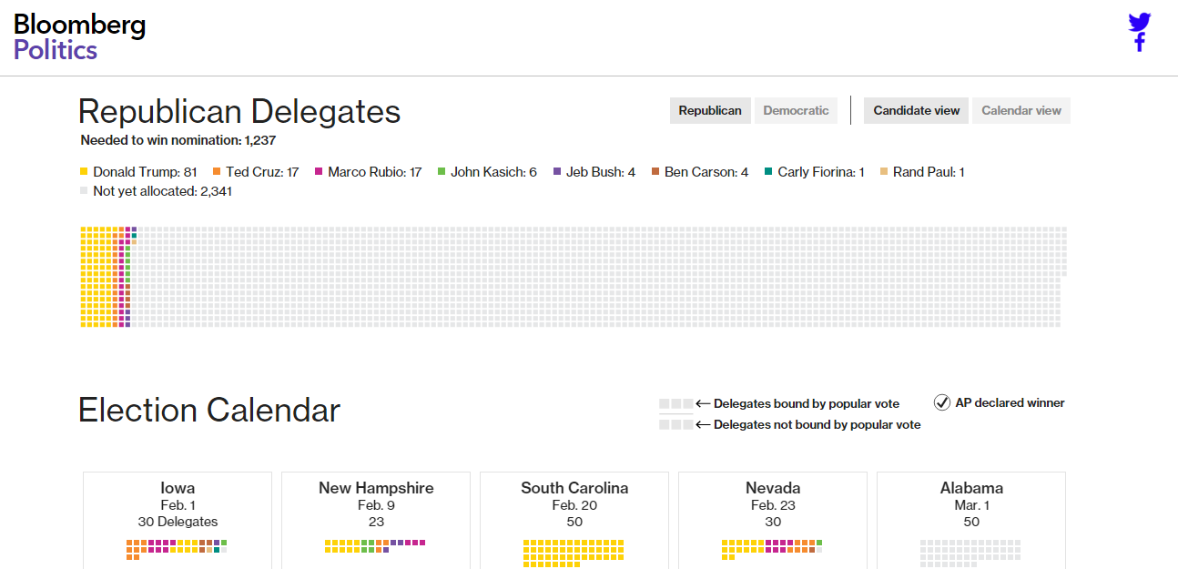Image resolution: width=1178 pixels, height=569 pixels.
Task: Click Nevada's 'Feb. 23' date
Action: pos(773,505)
